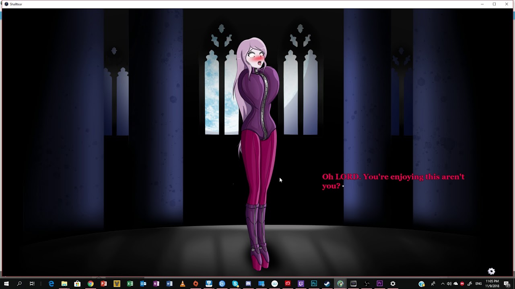Open the game settings gear icon
The width and height of the screenshot is (515, 289).
(491, 271)
